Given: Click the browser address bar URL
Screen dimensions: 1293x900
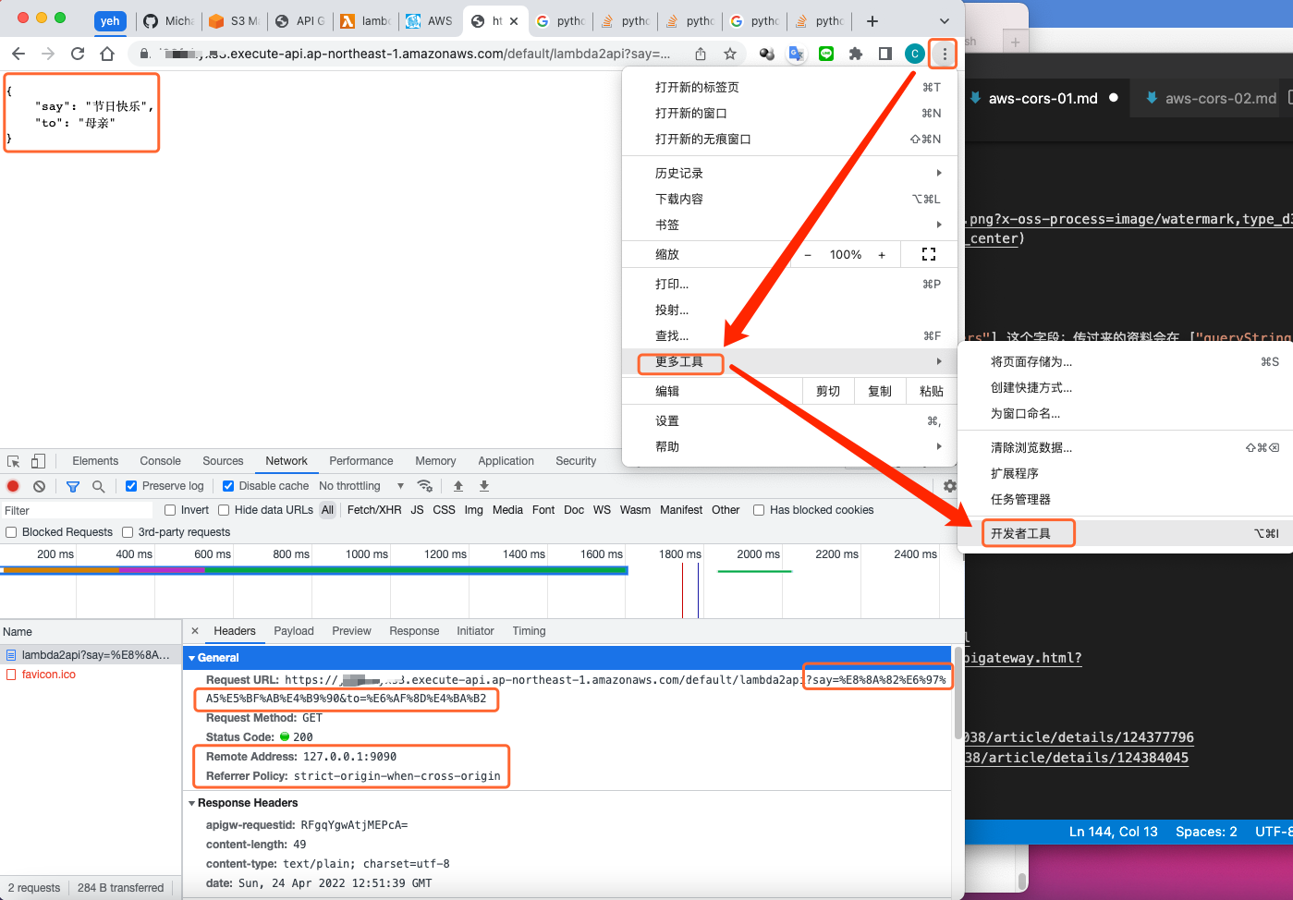Looking at the screenshot, I should point(416,54).
